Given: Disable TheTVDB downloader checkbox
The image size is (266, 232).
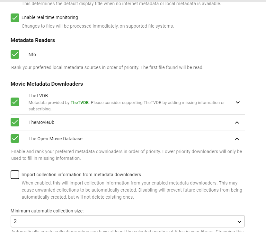Looking at the screenshot, I should [15, 102].
